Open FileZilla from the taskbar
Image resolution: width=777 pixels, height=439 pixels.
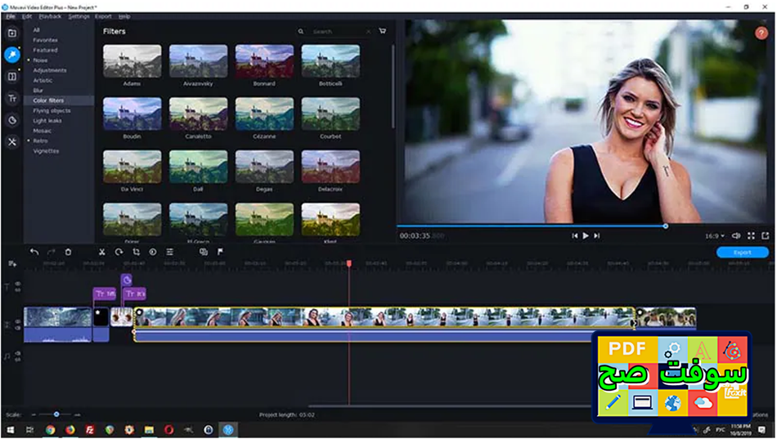tap(90, 430)
